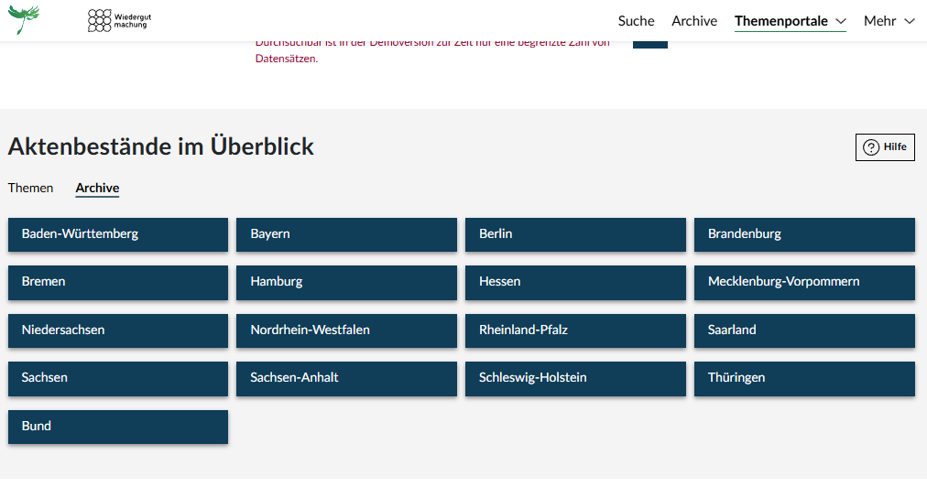Switch to the Themen tab
This screenshot has height=487, width=927.
[x=30, y=188]
